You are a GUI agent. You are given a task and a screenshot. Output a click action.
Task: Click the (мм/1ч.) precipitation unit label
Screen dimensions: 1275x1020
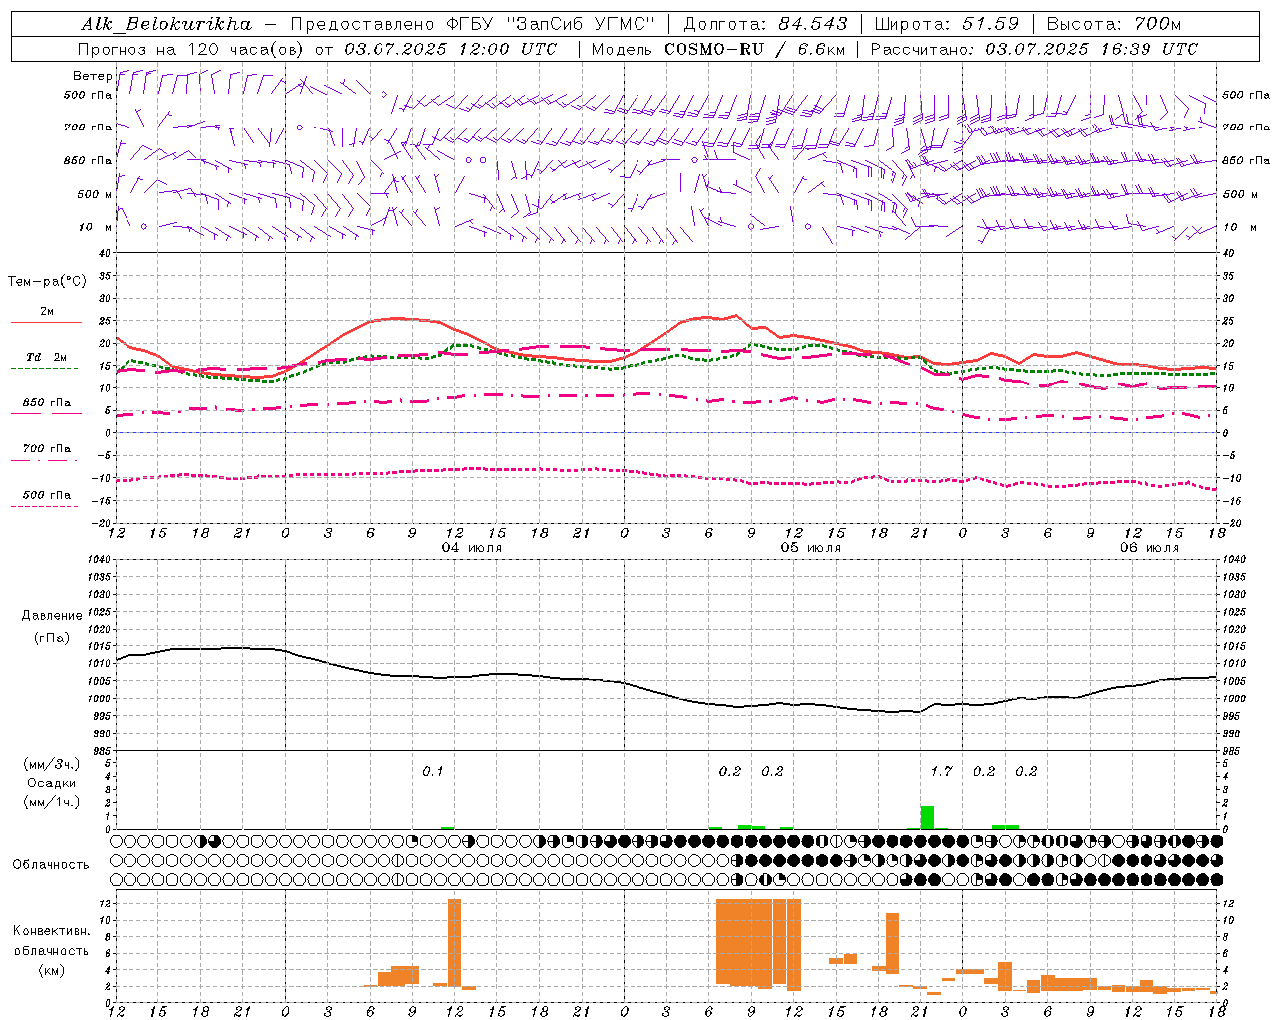pyautogui.click(x=52, y=802)
